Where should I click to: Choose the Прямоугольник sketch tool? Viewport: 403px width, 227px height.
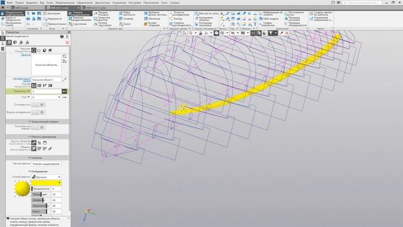click(x=54, y=24)
